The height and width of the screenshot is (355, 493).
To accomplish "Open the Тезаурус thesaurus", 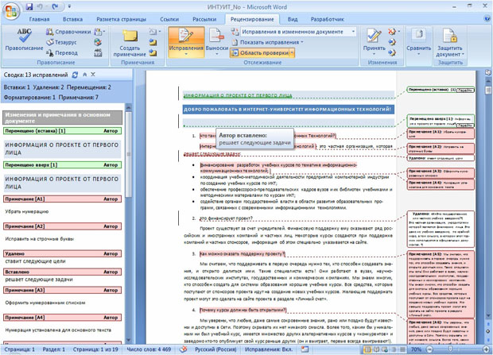I will [x=61, y=42].
